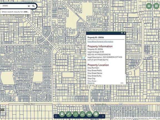Show previous widgets with left arrow
Screen dimensions: 160x120
tap(56, 116)
